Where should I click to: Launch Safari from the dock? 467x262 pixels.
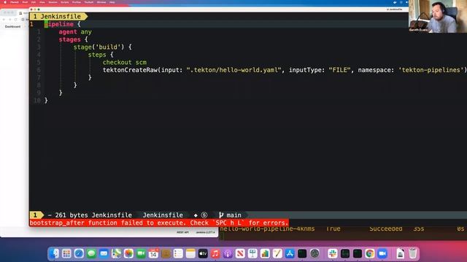(x=79, y=254)
